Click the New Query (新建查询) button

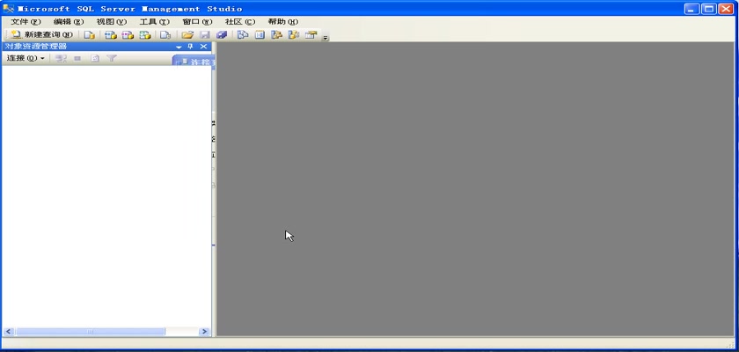[x=42, y=34]
